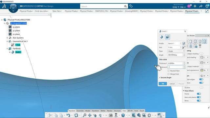This screenshot has height=118, width=210.
Task: Click the Undo icon in bottom toolbar
Action: tap(68, 115)
